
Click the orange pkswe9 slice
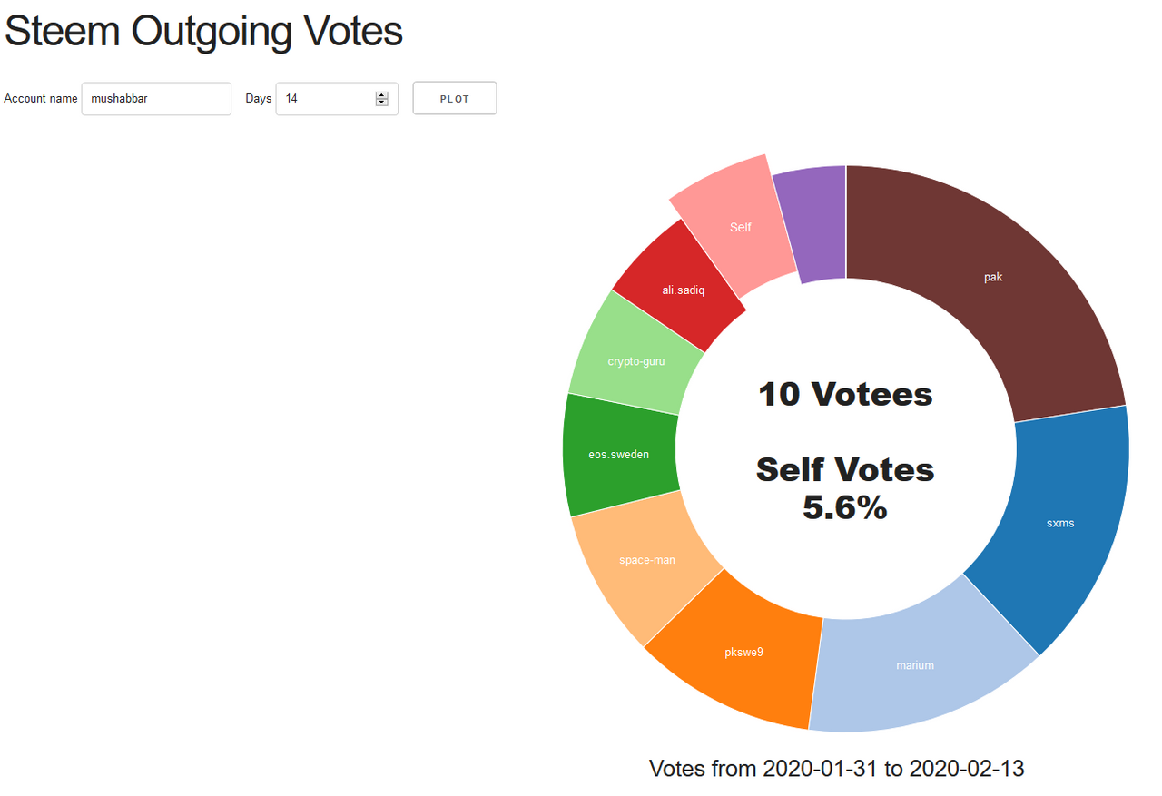coord(743,653)
